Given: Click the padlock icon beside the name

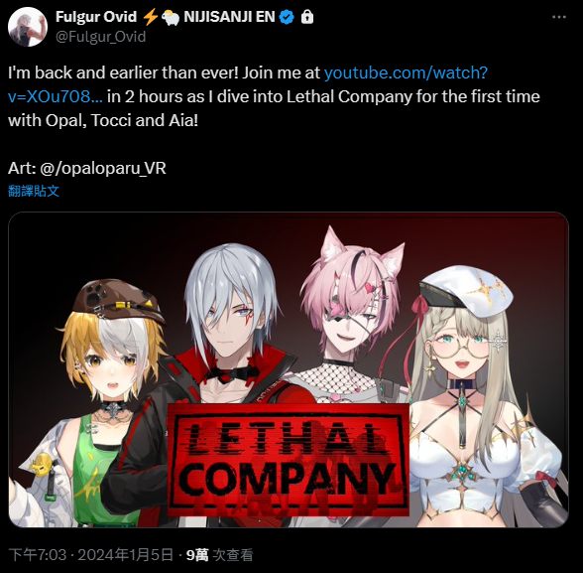Looking at the screenshot, I should pos(307,17).
